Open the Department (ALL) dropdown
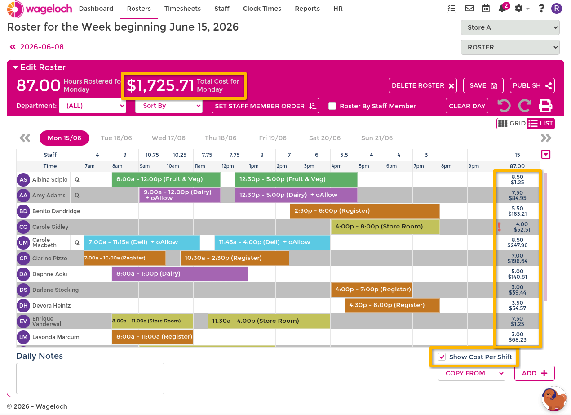571x415 pixels. pos(93,106)
